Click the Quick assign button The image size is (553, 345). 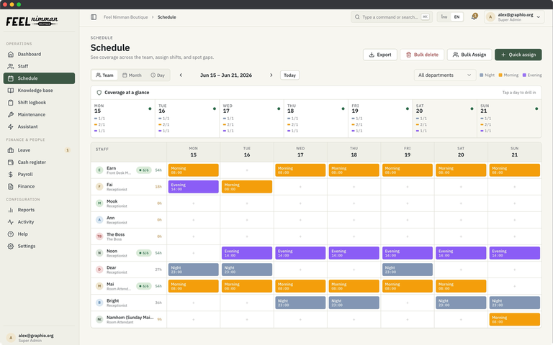(518, 55)
